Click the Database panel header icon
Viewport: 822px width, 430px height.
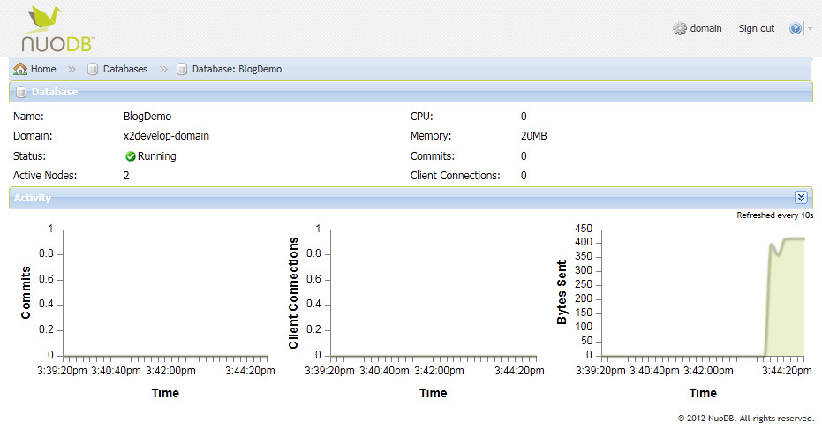pos(21,93)
